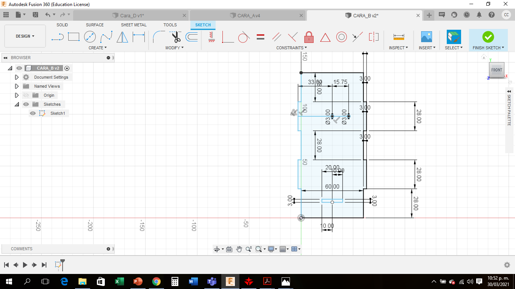Expand the SKETCH PALETTE panel
The image size is (515, 289).
(509, 91)
